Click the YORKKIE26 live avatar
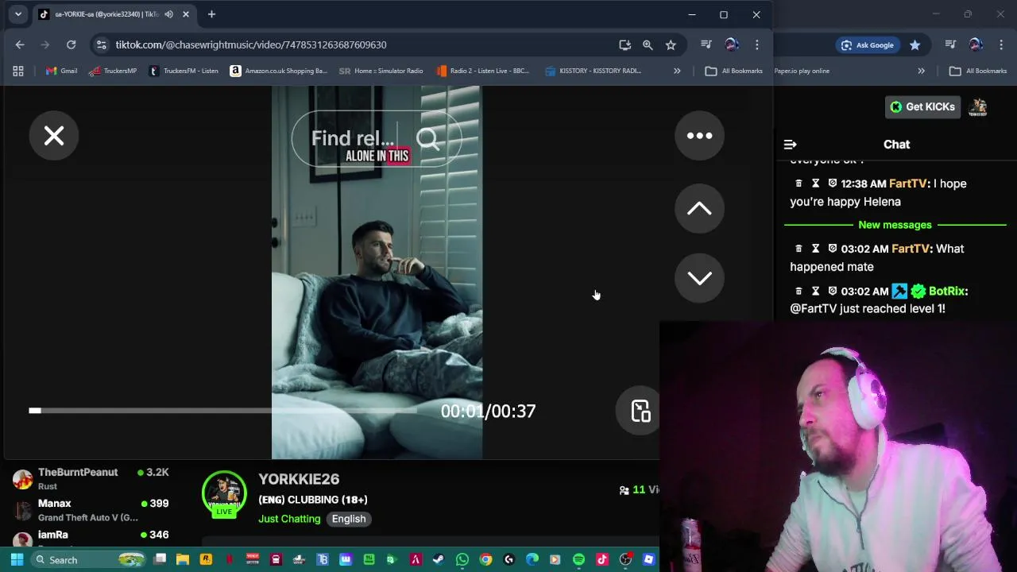 pyautogui.click(x=224, y=494)
